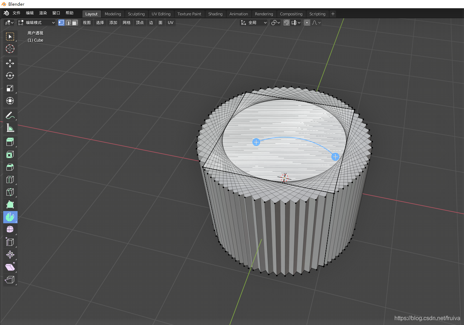The image size is (464, 325).
Task: Switch to the Shading workspace tab
Action: click(215, 14)
